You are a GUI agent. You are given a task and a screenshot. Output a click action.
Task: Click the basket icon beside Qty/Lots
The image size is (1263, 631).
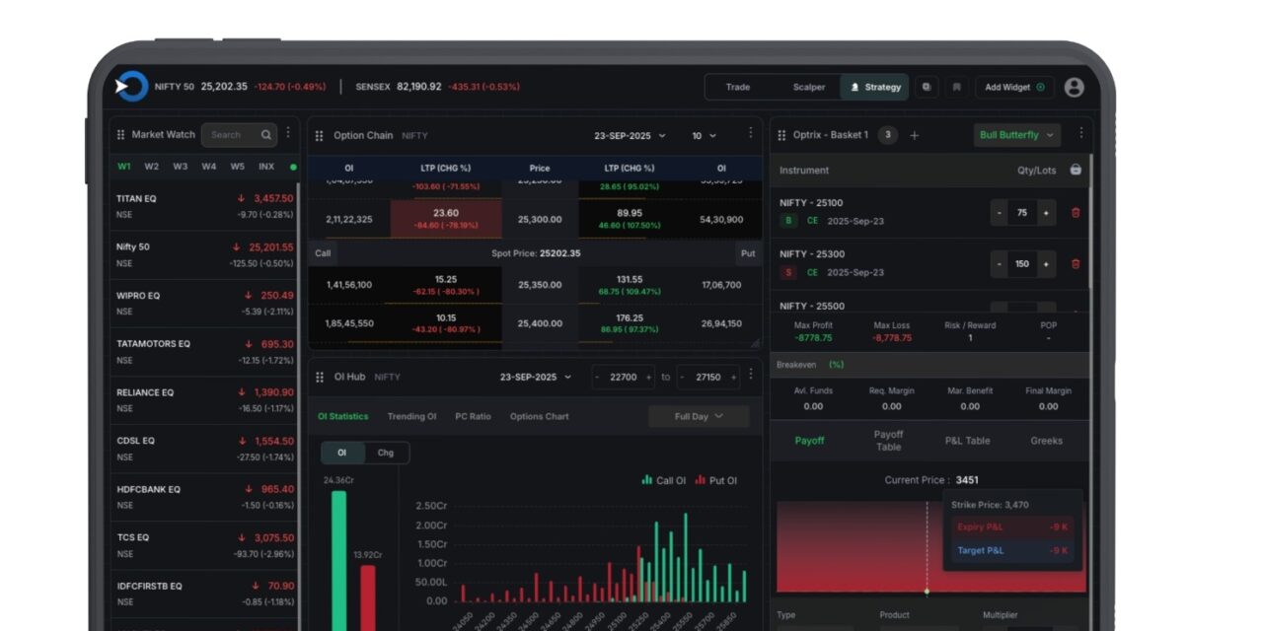coord(1076,170)
